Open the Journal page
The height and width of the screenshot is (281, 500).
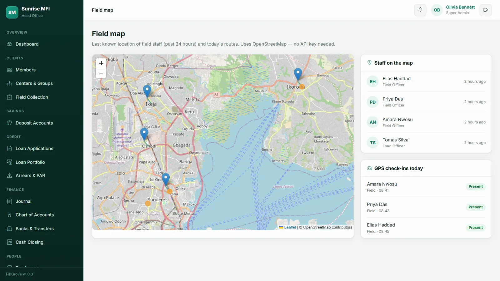(x=42, y=201)
